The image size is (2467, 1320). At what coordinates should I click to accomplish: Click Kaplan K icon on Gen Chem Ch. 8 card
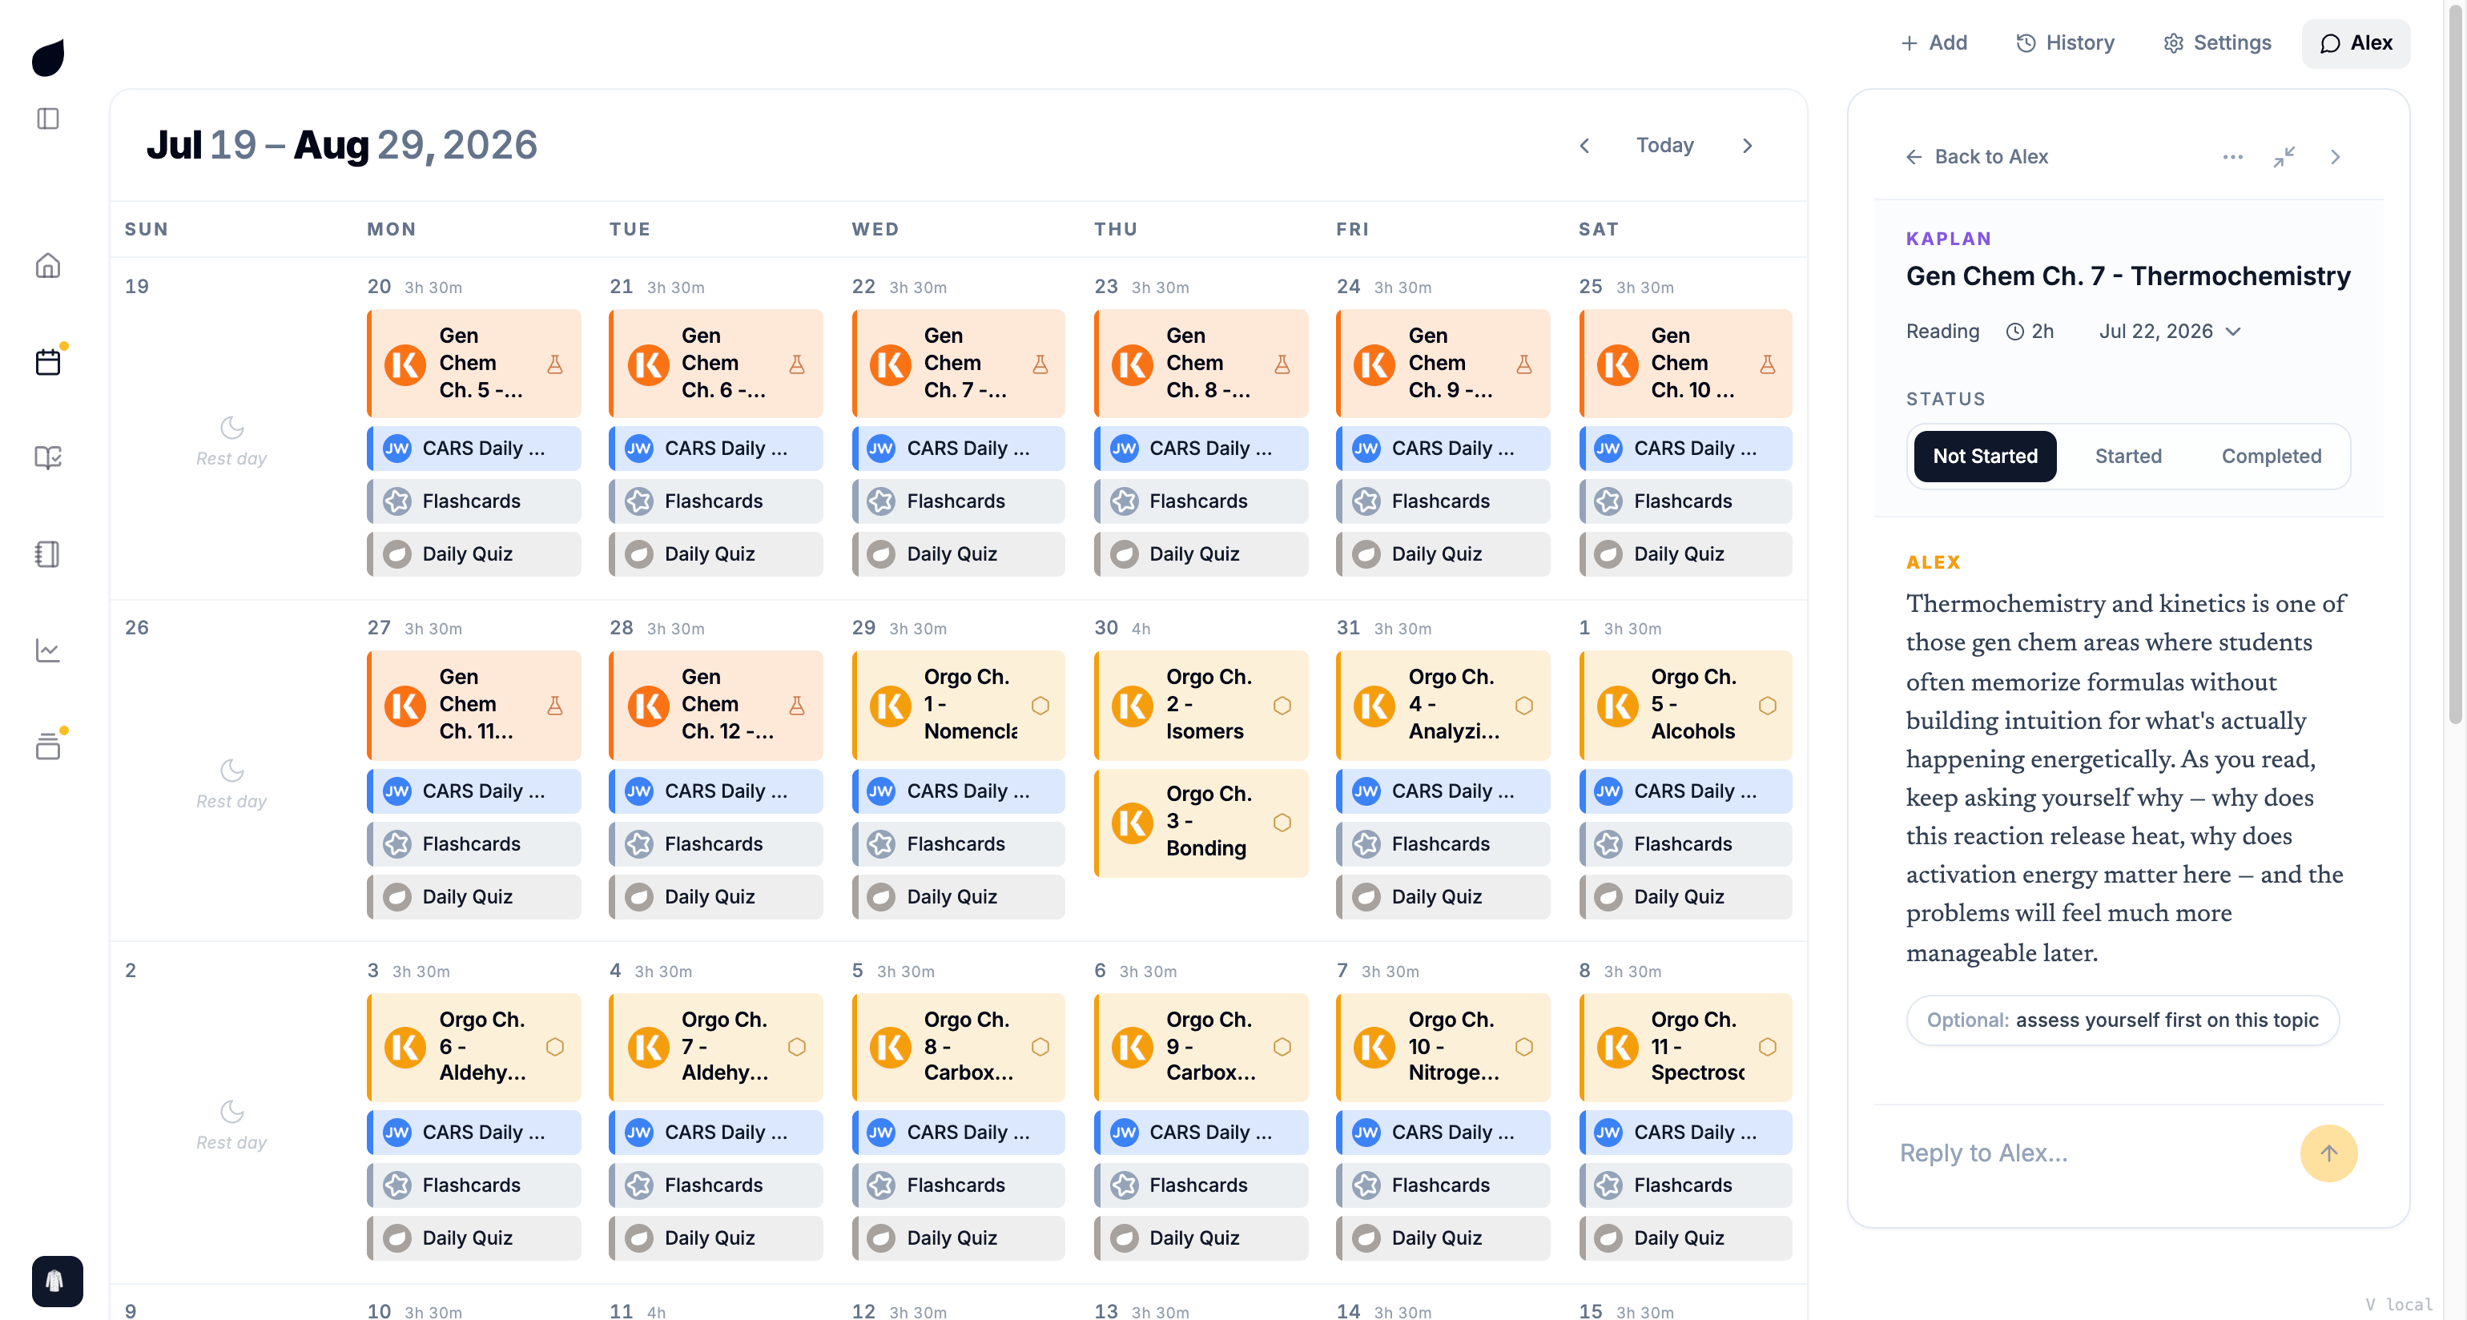(1132, 365)
